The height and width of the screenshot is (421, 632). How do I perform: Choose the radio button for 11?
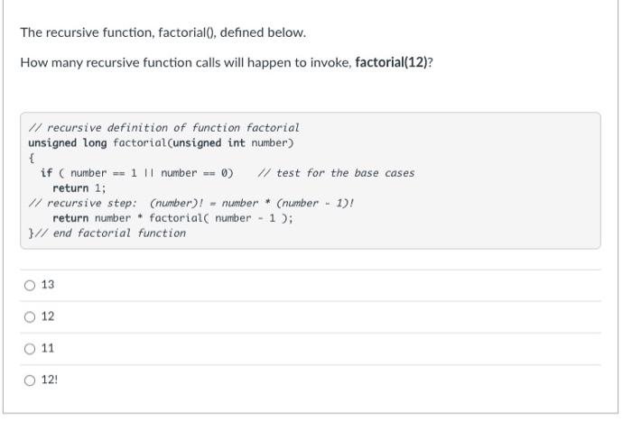click(30, 349)
